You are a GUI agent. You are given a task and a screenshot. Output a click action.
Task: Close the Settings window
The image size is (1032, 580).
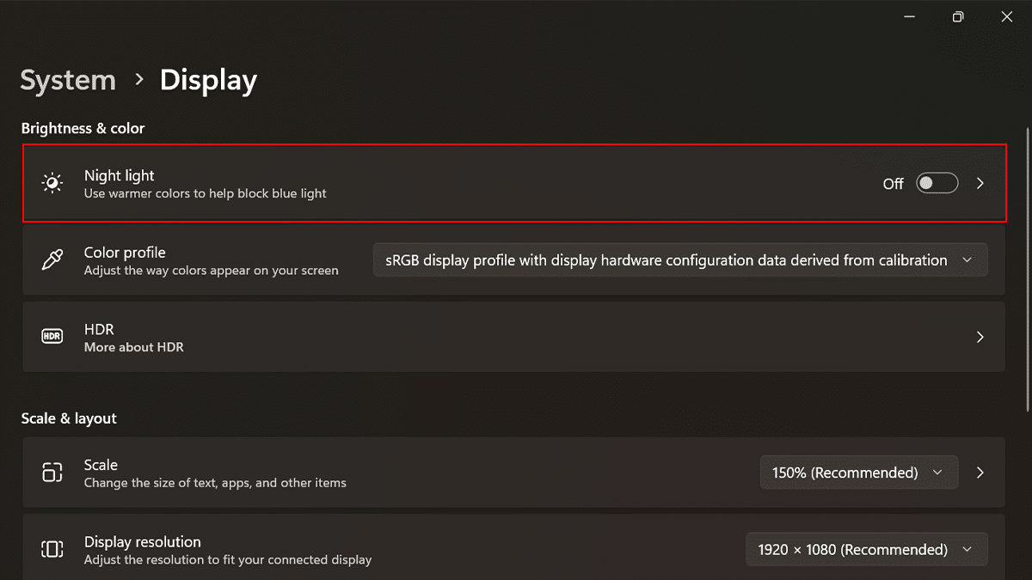pyautogui.click(x=1007, y=17)
